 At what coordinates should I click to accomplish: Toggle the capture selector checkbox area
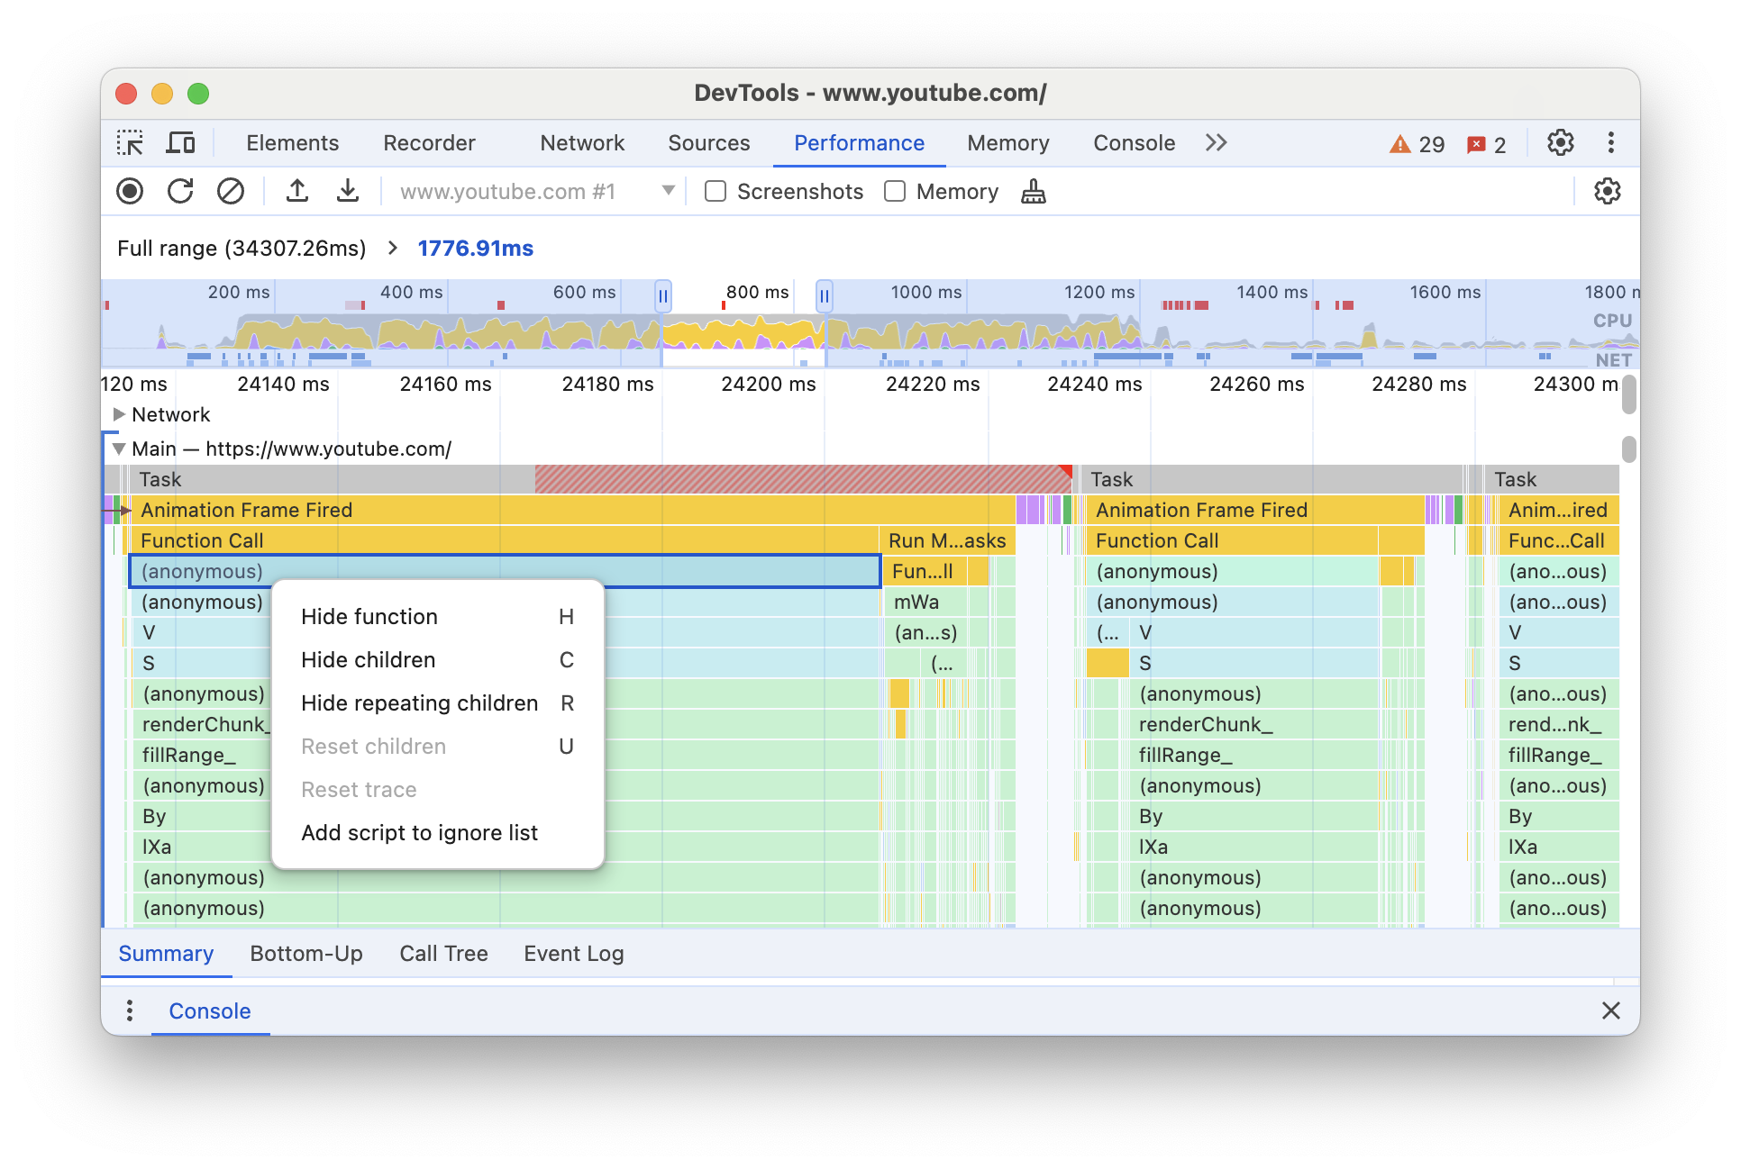[x=716, y=192]
